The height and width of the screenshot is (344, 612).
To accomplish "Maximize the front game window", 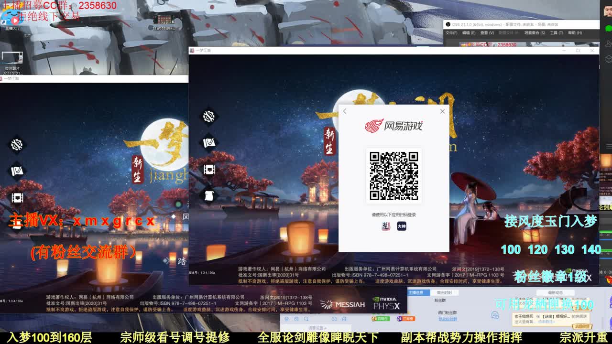I will point(578,50).
